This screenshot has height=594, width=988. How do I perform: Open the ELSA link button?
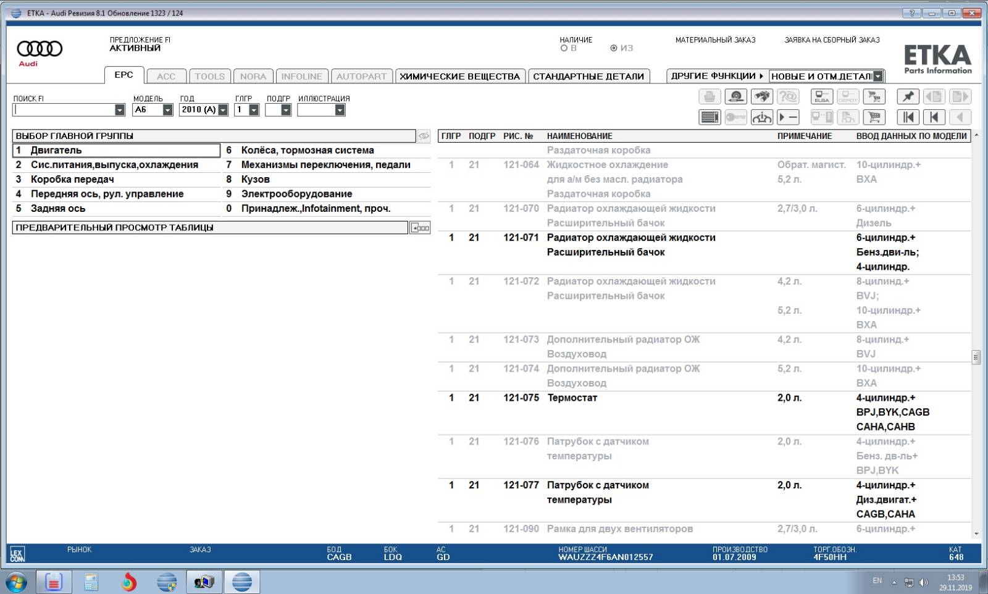(822, 97)
